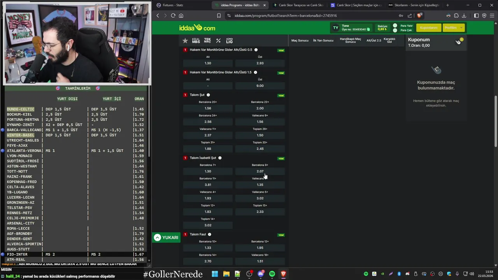Pick Barcelona 9+ shots on target 2.07
The height and width of the screenshot is (280, 498).
click(260, 171)
